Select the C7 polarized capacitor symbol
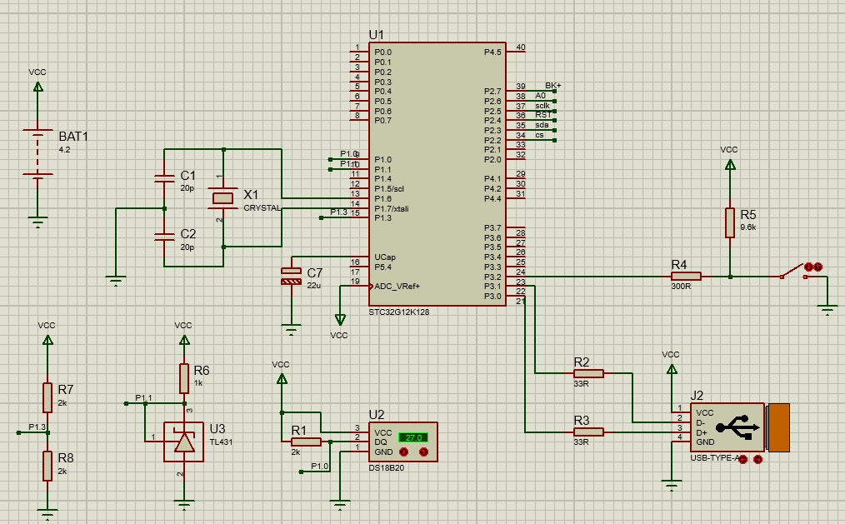Viewport: 845px width, 524px height. pyautogui.click(x=291, y=276)
